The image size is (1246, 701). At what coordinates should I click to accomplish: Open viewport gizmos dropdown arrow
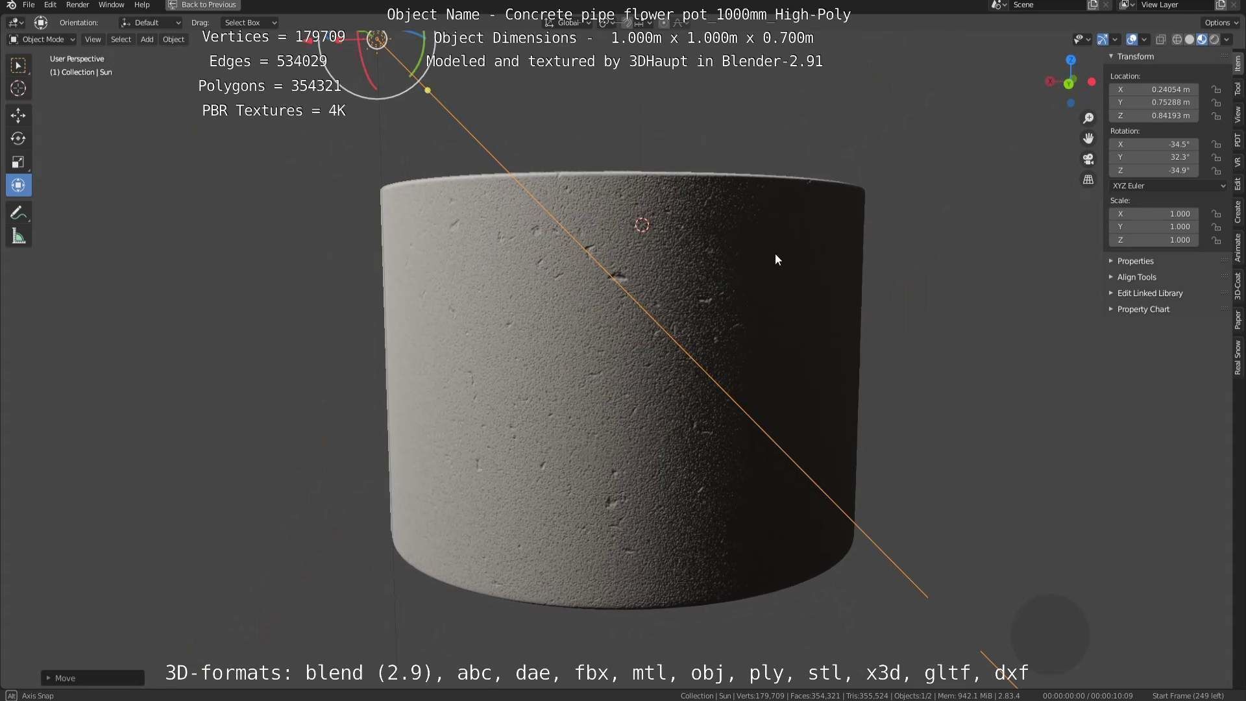click(1115, 40)
